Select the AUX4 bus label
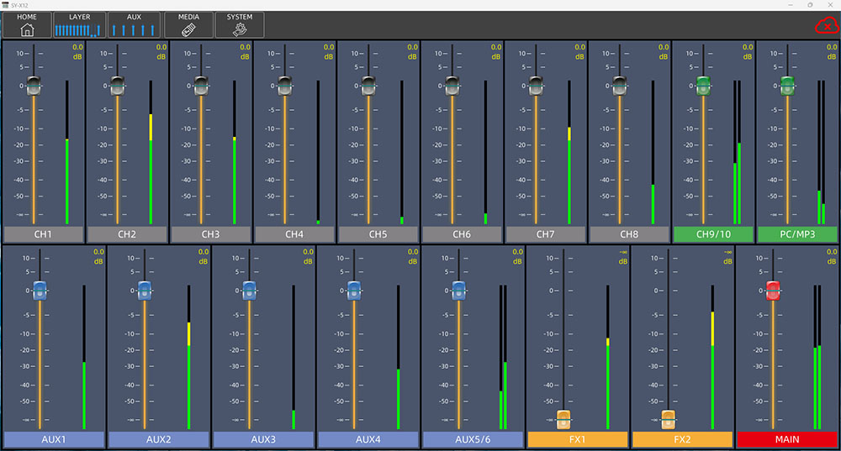This screenshot has width=841, height=451. (368, 439)
